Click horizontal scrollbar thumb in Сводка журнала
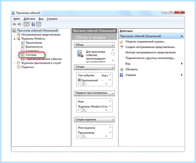This screenshot has width=196, height=163. tap(83, 136)
